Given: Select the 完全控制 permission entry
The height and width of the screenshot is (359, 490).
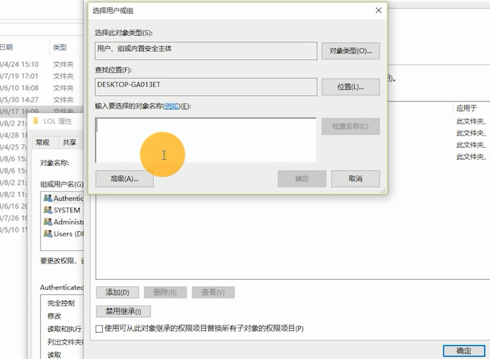Looking at the screenshot, I should click(x=61, y=303).
